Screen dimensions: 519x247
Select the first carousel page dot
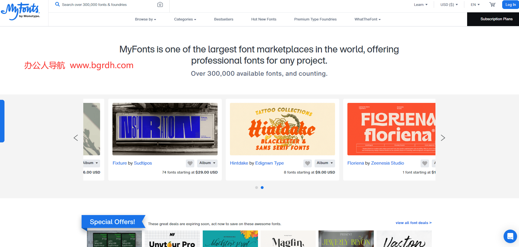coord(256,188)
